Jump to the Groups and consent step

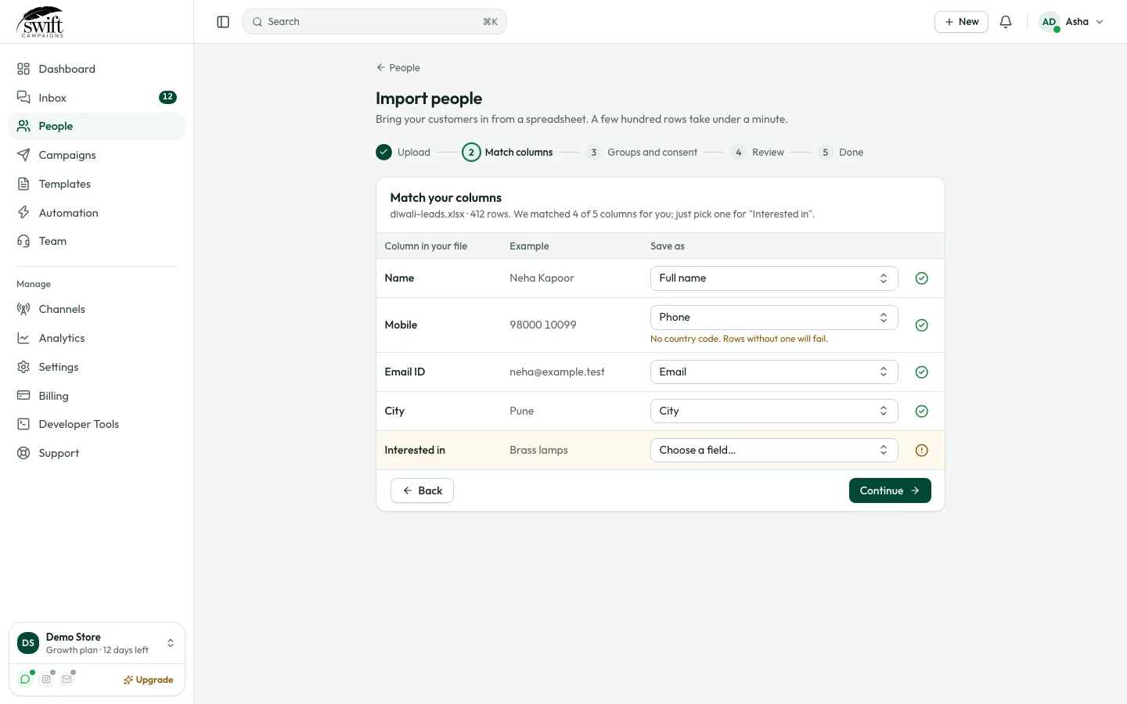coord(642,153)
